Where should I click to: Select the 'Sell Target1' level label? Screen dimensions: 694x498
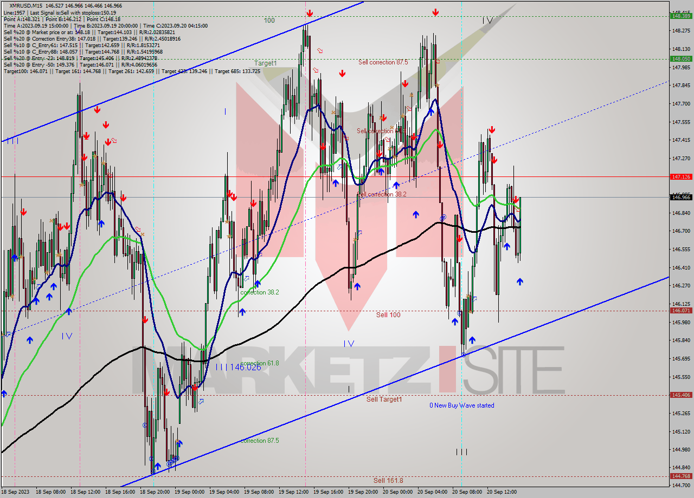pos(384,399)
